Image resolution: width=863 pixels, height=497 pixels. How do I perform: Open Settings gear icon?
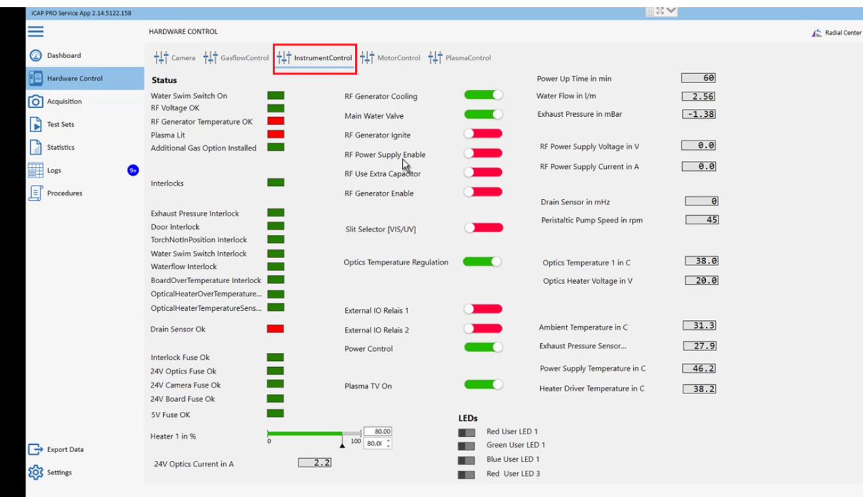tap(36, 473)
